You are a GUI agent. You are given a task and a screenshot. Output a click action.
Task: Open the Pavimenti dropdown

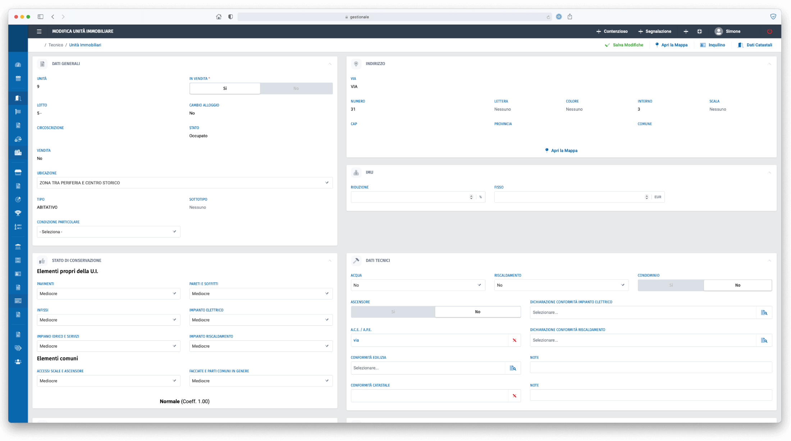click(x=108, y=293)
